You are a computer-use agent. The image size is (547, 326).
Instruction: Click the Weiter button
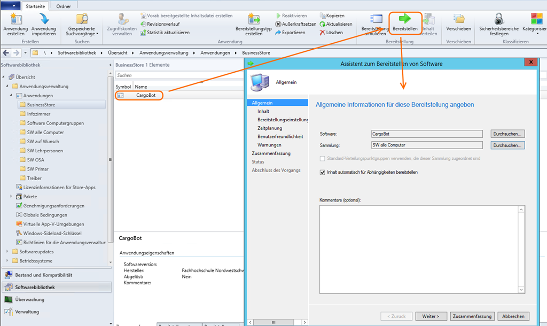pos(431,316)
